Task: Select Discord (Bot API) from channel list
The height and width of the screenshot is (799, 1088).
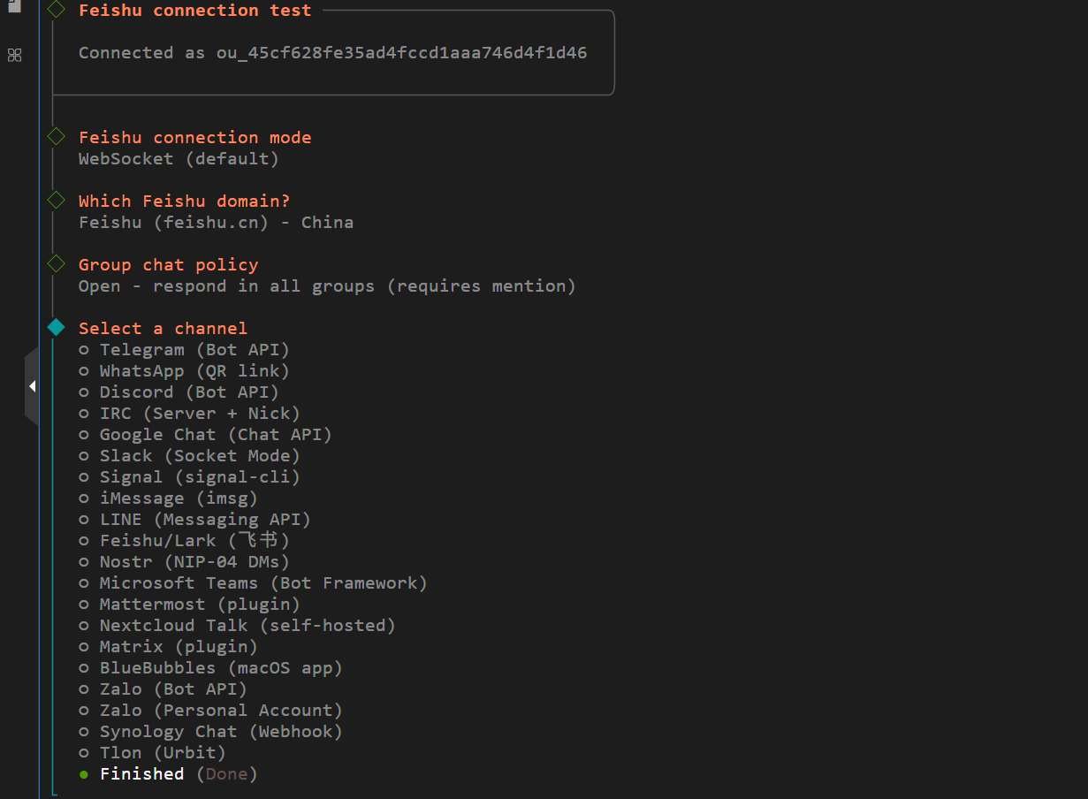Action: 188,392
